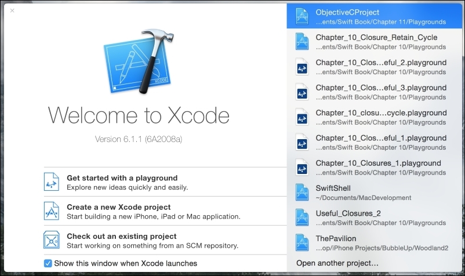Click the Version 6.1.1 (6A2008a) text
The image size is (465, 276).
point(139,139)
